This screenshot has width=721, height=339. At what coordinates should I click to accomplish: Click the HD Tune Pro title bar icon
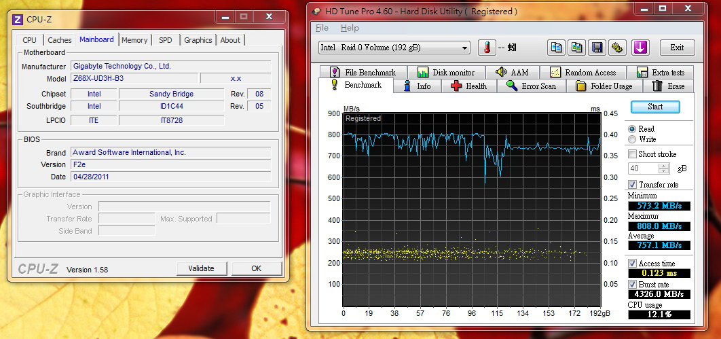click(316, 11)
